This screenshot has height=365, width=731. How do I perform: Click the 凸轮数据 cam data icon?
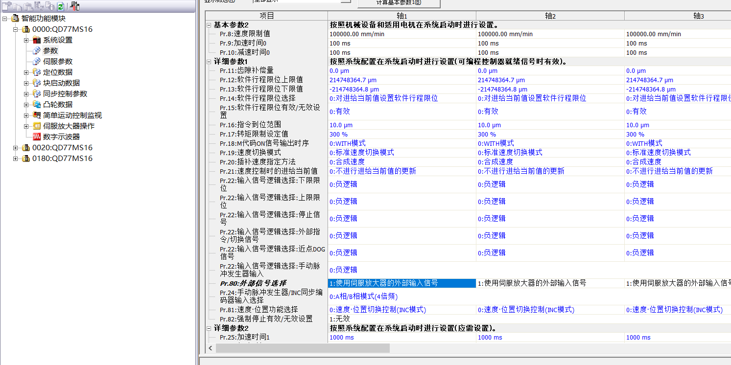coord(37,105)
